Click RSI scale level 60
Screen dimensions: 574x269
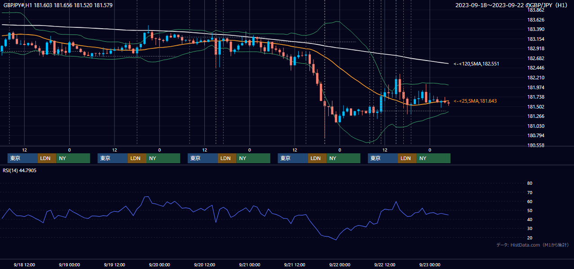[x=530, y=201]
